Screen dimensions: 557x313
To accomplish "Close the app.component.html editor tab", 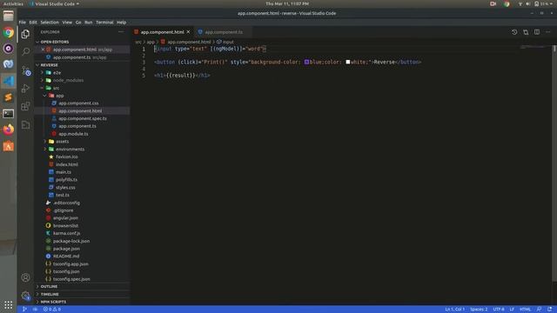I will [x=188, y=32].
